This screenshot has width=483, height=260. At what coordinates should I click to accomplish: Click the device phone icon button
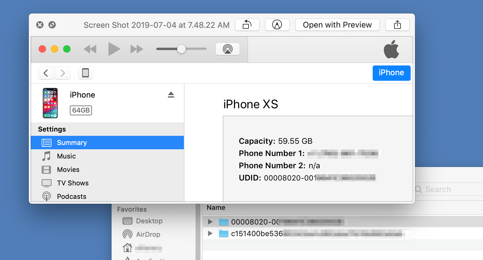tap(86, 73)
